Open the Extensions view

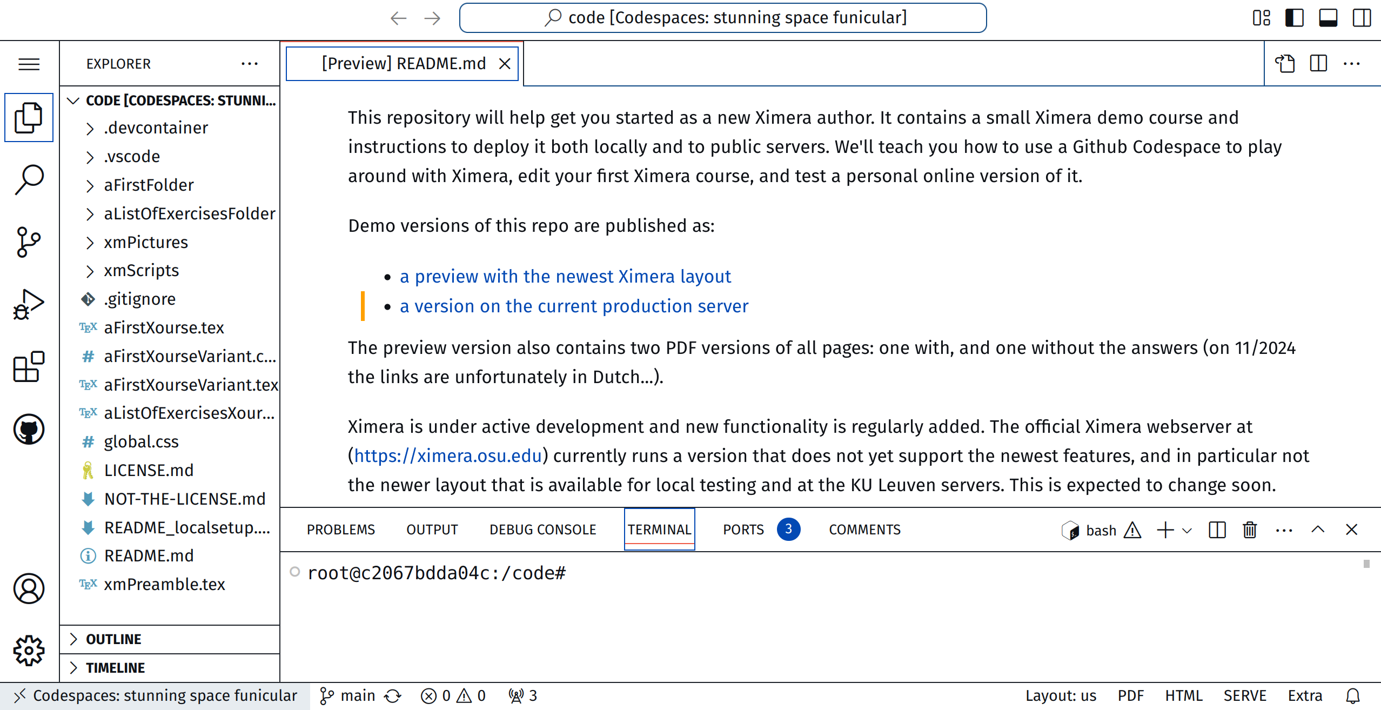click(x=29, y=367)
